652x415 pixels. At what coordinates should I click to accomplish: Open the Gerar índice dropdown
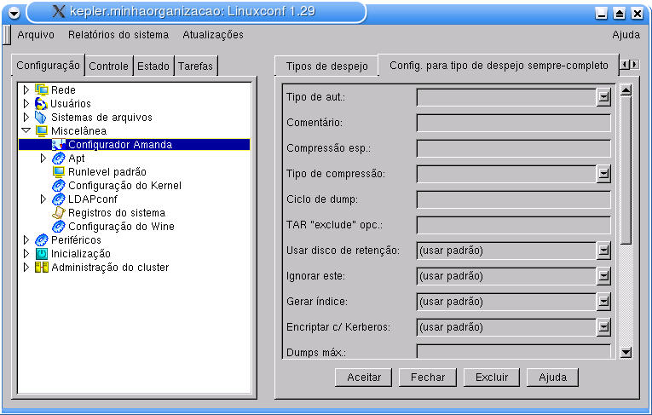point(603,302)
